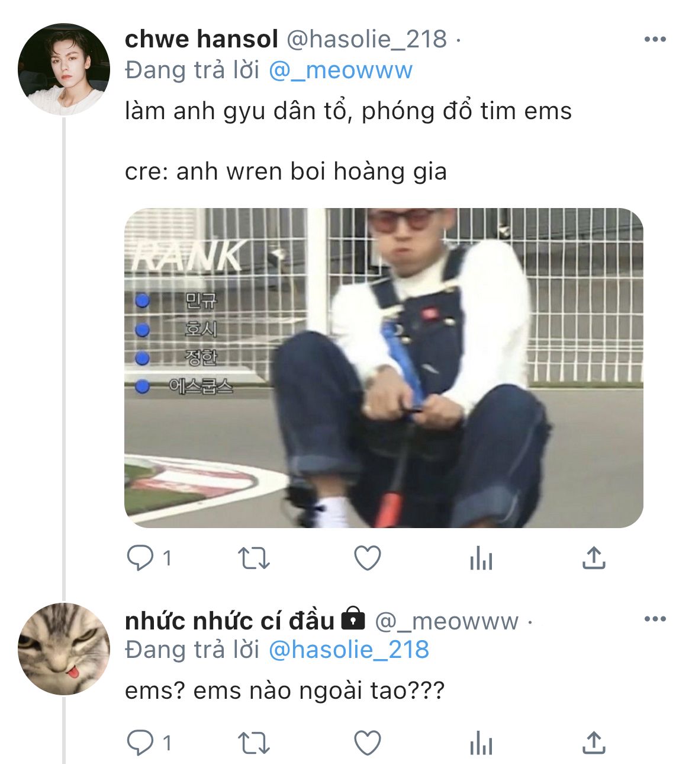
Task: Like the 'ems nào ngoài tao' reply
Action: (x=367, y=743)
